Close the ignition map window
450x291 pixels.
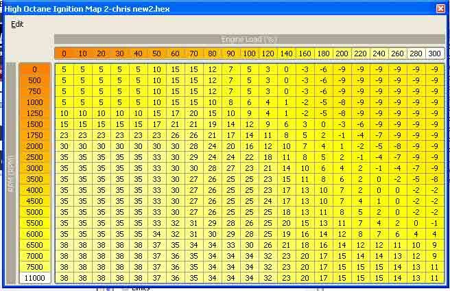pyautogui.click(x=440, y=9)
